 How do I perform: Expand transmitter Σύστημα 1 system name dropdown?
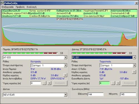coord(65,66)
